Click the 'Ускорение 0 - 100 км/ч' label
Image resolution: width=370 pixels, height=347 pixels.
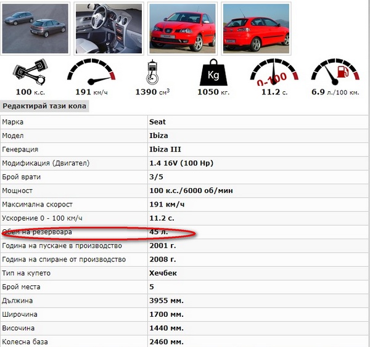point(42,218)
